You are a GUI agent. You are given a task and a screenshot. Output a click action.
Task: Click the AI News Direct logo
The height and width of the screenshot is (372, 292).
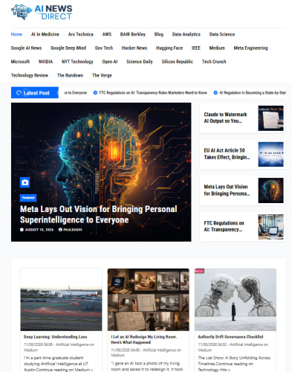(42, 12)
